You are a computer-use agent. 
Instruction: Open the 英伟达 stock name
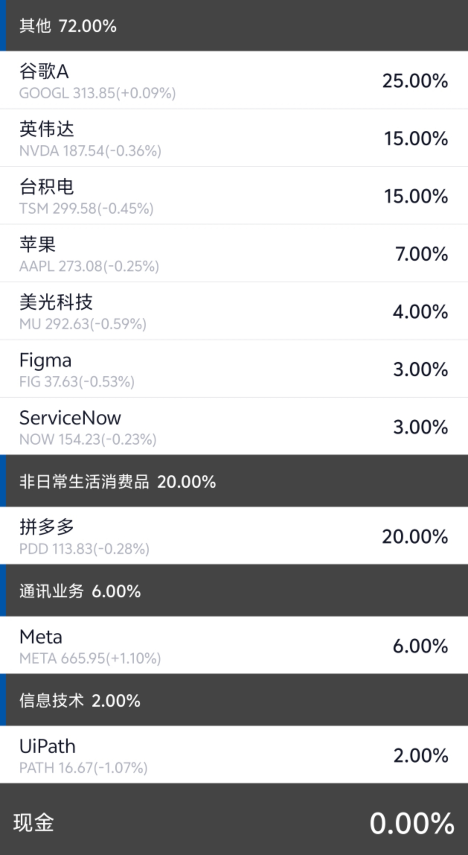click(47, 129)
